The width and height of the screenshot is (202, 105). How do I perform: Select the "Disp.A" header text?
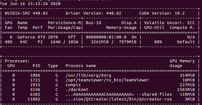(129, 23)
